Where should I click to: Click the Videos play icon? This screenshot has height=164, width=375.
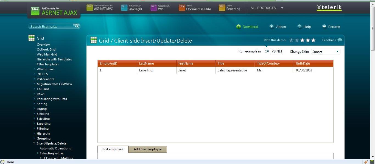[272, 26]
